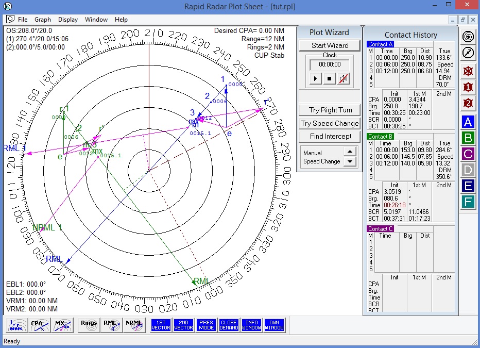The width and height of the screenshot is (480, 348).
Task: Open the Display menu
Action: [x=67, y=19]
